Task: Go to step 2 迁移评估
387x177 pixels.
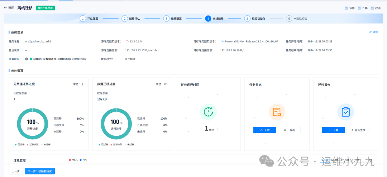Action: (131, 19)
